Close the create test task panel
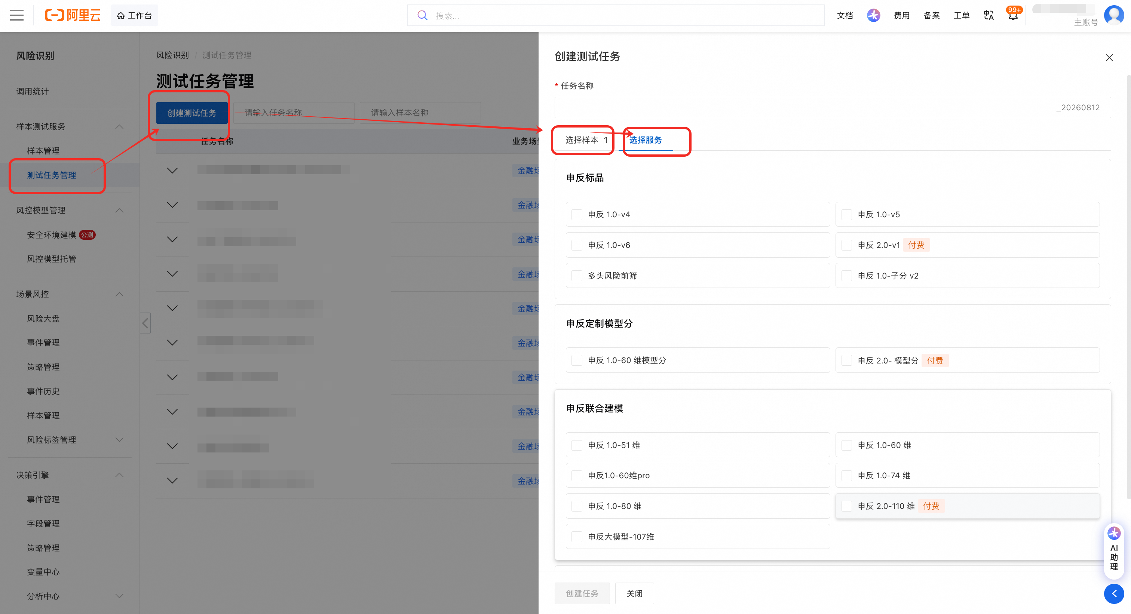 tap(1109, 58)
